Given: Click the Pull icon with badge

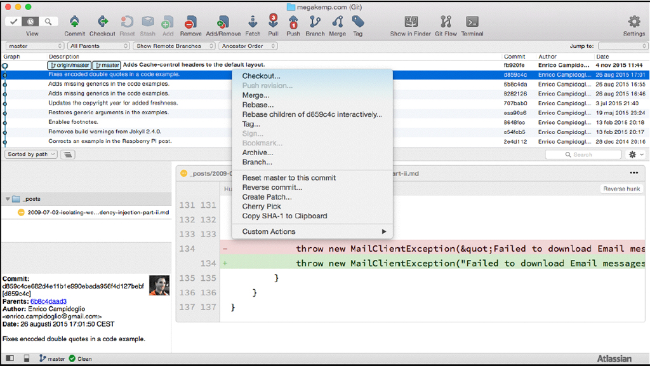Looking at the screenshot, I should [x=273, y=23].
